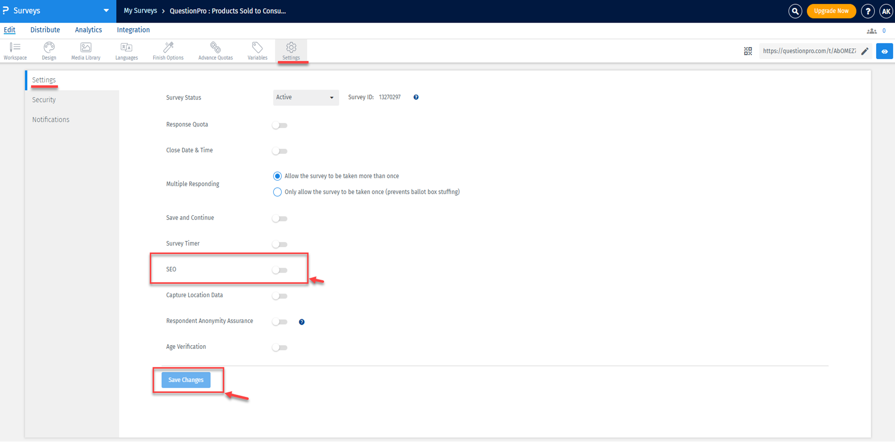Switch to the Analytics tab
Image resolution: width=895 pixels, height=442 pixels.
pos(89,30)
